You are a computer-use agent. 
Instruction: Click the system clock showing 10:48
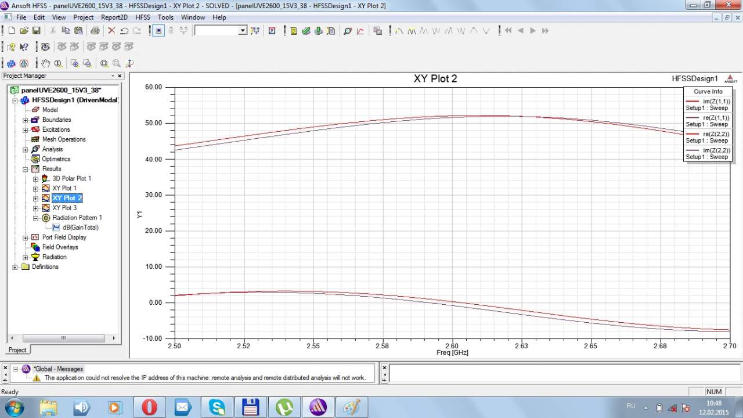coord(715,403)
